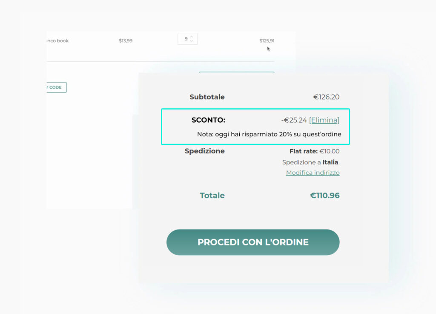Select the €126.20 subtotal amount
The width and height of the screenshot is (436, 314).
click(x=326, y=97)
